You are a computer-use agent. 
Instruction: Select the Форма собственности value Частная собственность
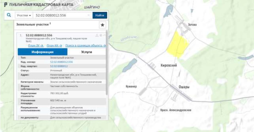[64, 86]
